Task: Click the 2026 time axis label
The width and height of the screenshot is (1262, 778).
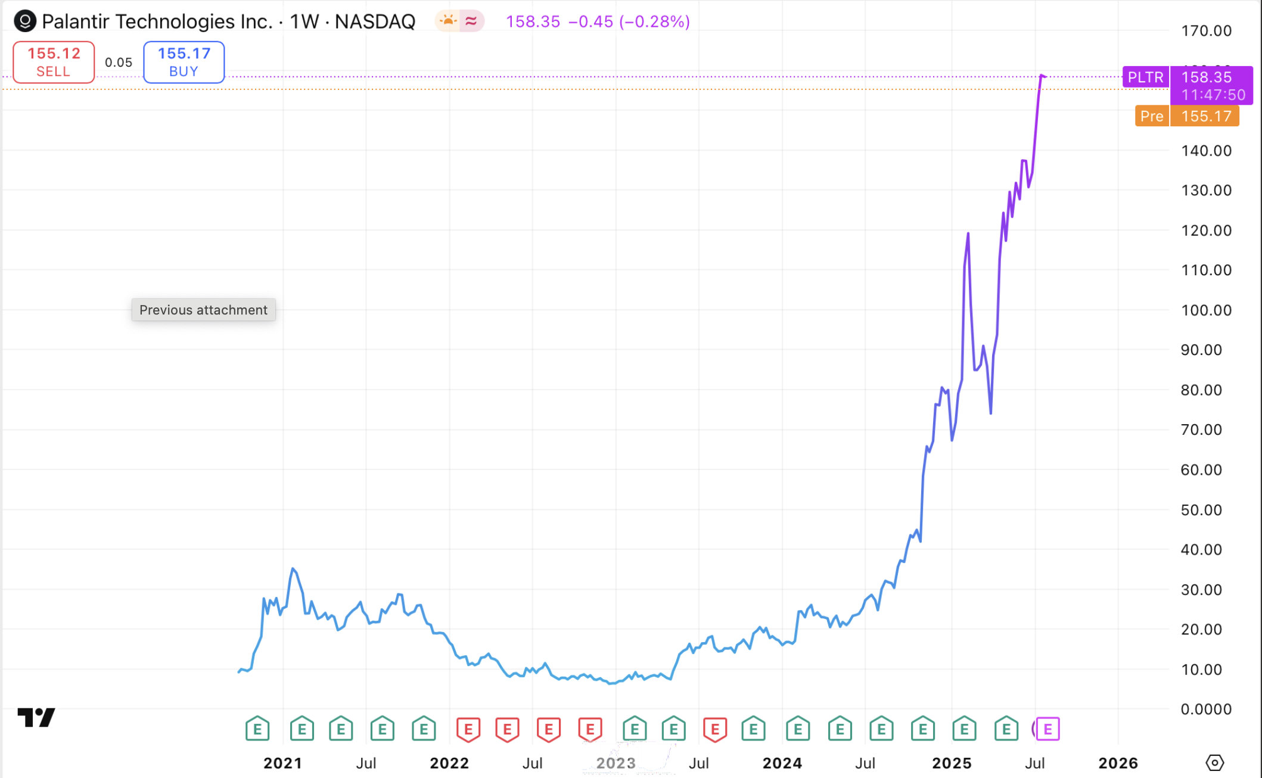Action: pos(1118,763)
